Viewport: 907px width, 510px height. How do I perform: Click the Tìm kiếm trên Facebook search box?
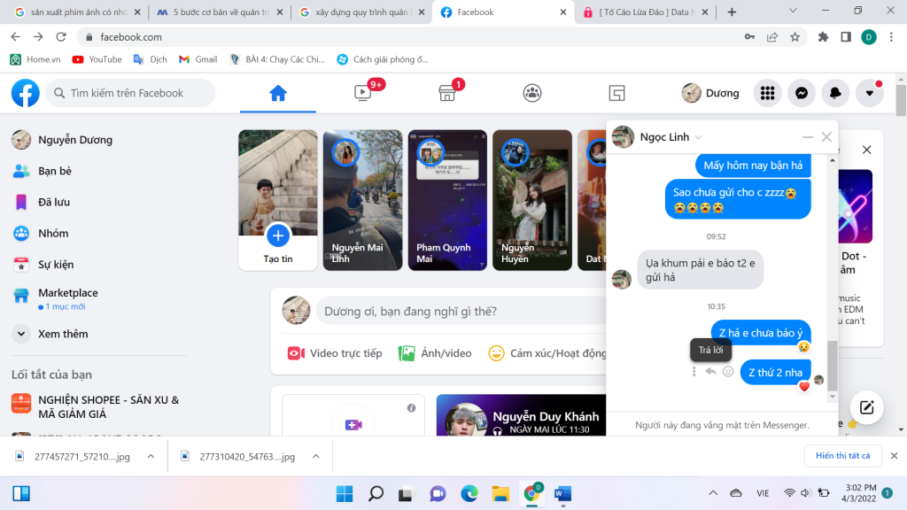coord(131,93)
